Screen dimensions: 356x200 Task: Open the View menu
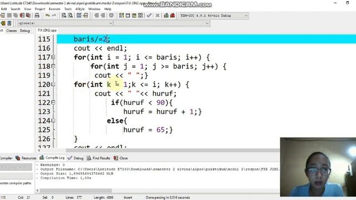[27, 9]
